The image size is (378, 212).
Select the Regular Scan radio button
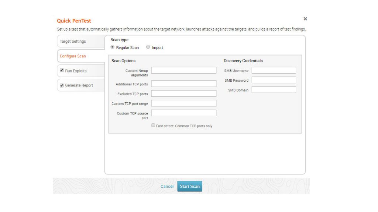coord(113,47)
